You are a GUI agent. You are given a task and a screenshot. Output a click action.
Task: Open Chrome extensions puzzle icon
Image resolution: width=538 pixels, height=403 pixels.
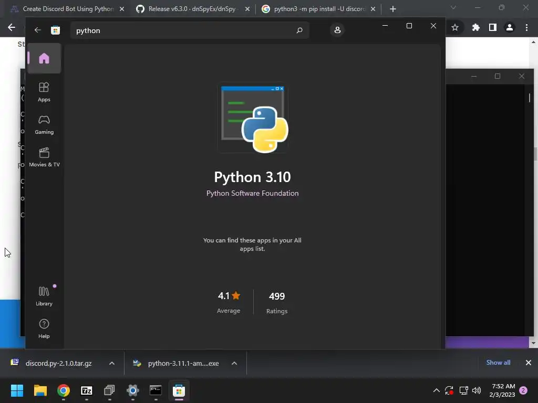coord(475,27)
